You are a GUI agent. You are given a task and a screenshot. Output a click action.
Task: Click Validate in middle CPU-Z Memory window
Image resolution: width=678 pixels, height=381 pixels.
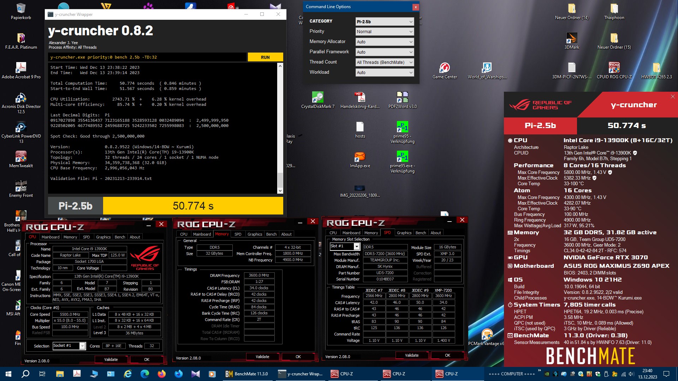pos(262,357)
